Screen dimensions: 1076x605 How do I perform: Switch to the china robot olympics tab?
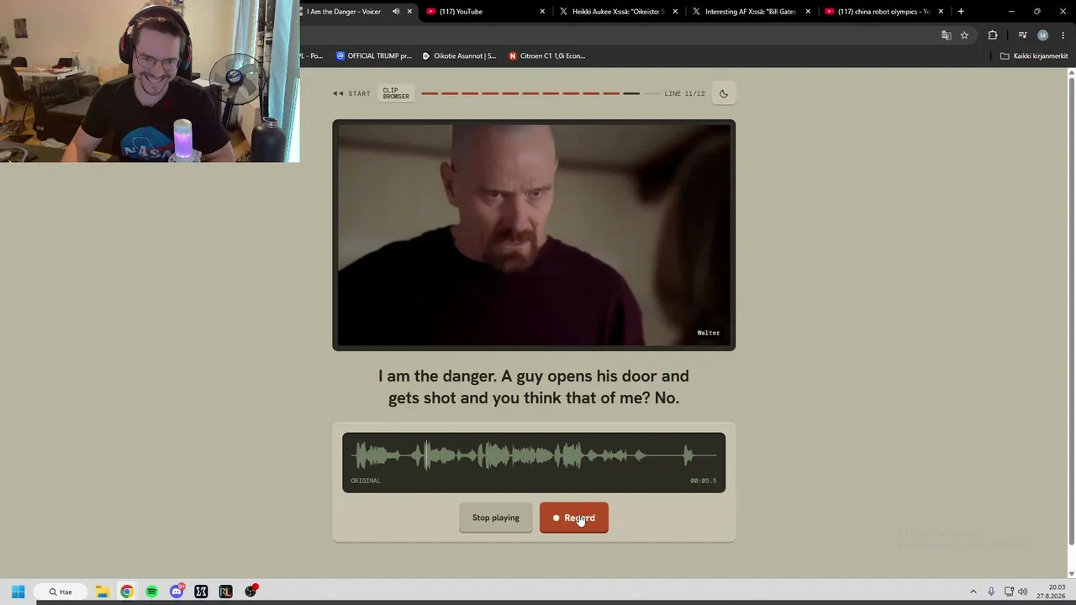tap(883, 12)
